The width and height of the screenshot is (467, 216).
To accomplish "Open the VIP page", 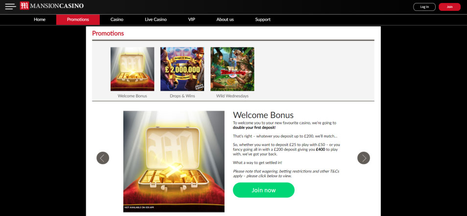I will coord(191,20).
